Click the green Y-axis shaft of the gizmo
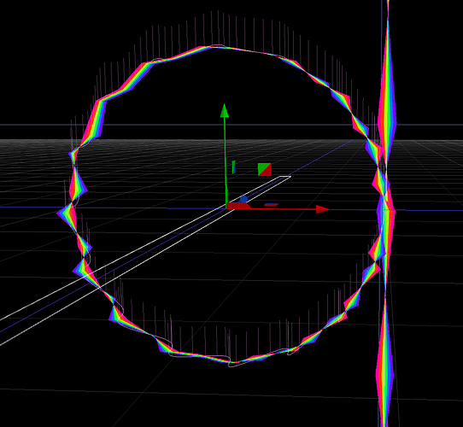The width and height of the screenshot is (463, 427). coord(226,161)
